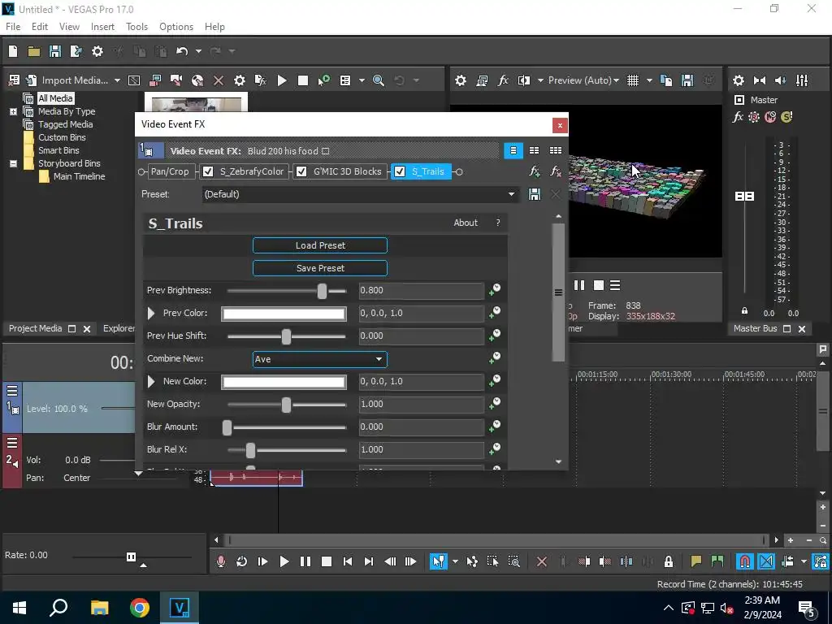This screenshot has width=832, height=624.
Task: Open Video Output FX in preview toolbar
Action: (503, 80)
